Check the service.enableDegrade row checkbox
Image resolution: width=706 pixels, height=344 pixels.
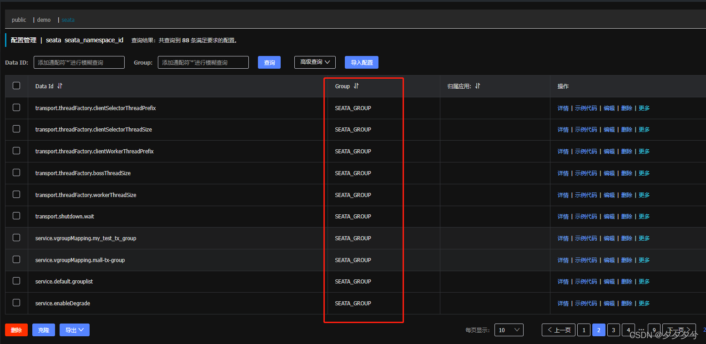pyautogui.click(x=16, y=303)
